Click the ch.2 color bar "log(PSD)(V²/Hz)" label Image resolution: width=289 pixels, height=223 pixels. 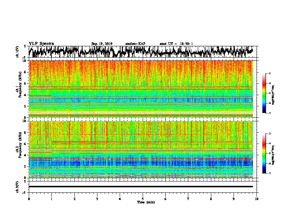pos(273,155)
